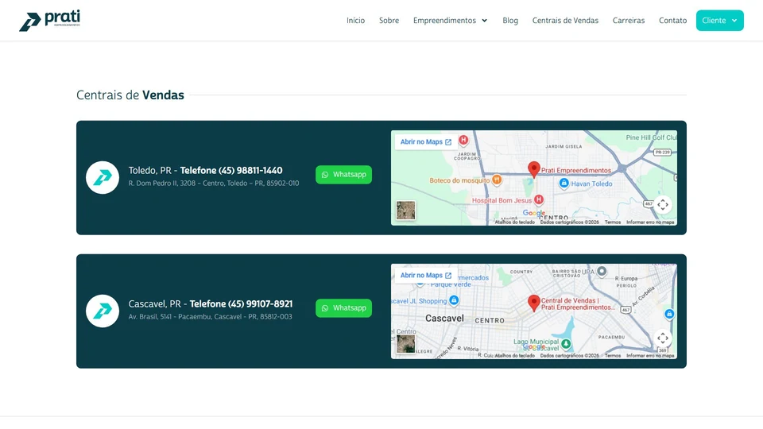
Task: Click Termos link on Toledo map
Action: pyautogui.click(x=613, y=222)
